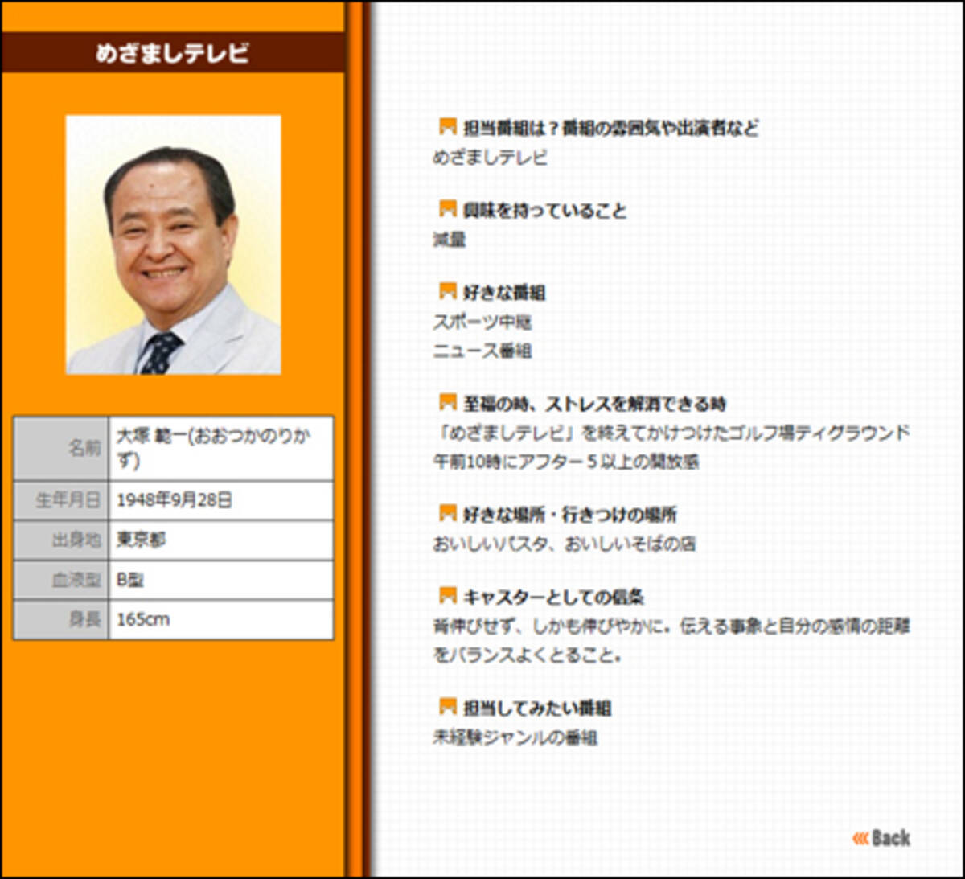Click the めざましテレビ header banner
965x879 pixels.
tap(173, 53)
